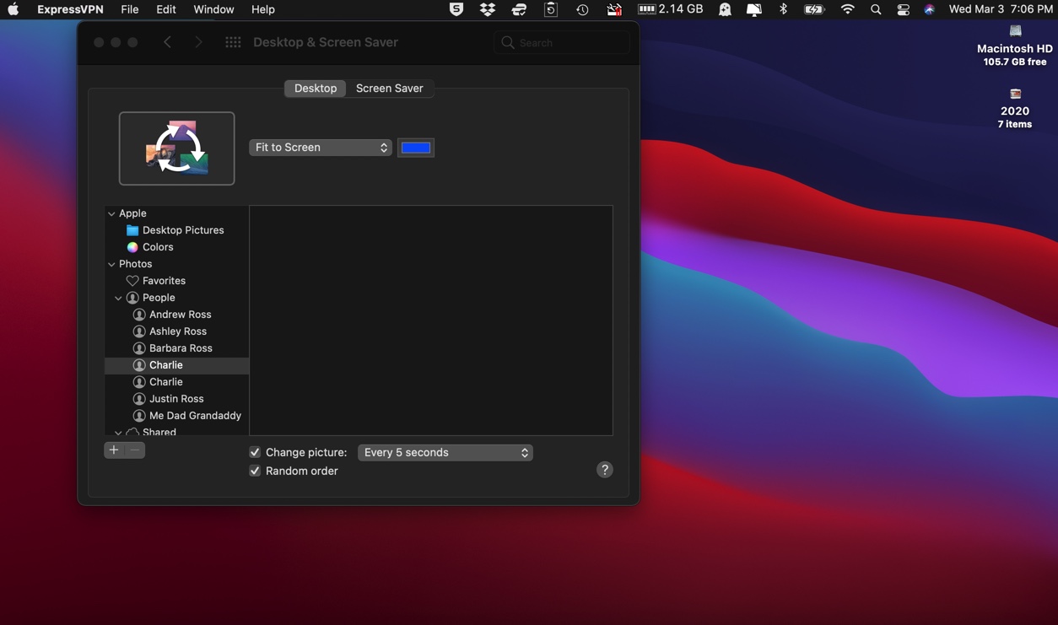Open the blue fill color swatch
The image size is (1058, 625).
pyautogui.click(x=415, y=147)
